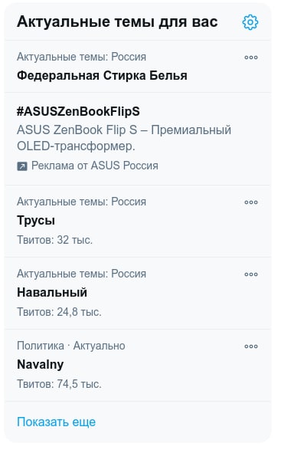
Task: Click the Политика · Актуально category label
Action: [x=71, y=346]
